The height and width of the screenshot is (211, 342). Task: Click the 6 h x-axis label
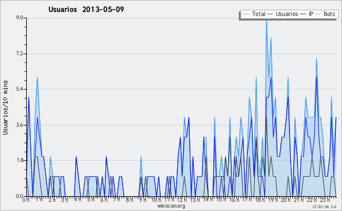(104, 200)
